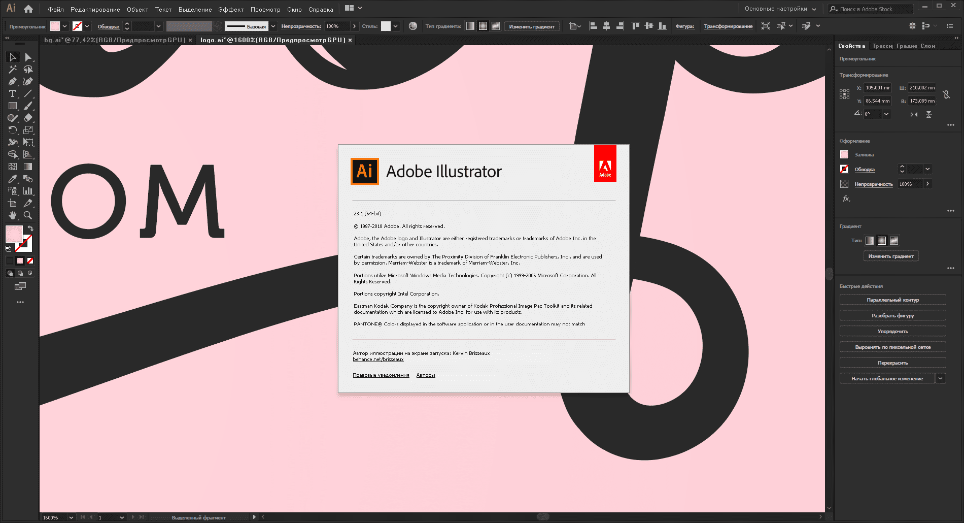Select the Hand tool

13,215
